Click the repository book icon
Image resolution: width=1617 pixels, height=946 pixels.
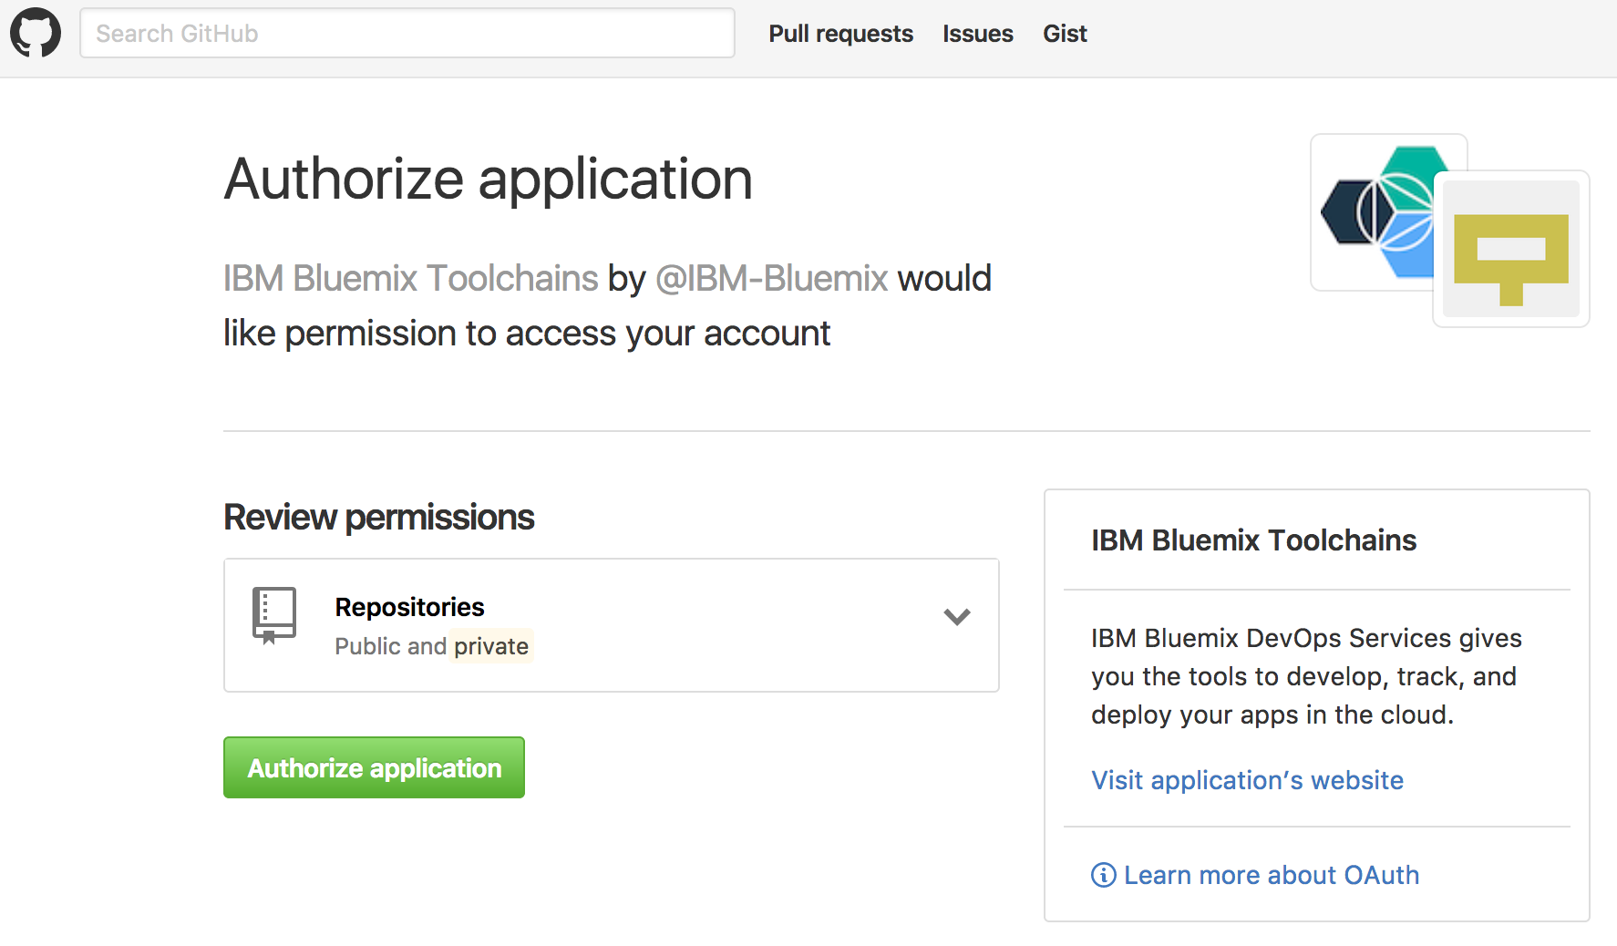tap(274, 615)
